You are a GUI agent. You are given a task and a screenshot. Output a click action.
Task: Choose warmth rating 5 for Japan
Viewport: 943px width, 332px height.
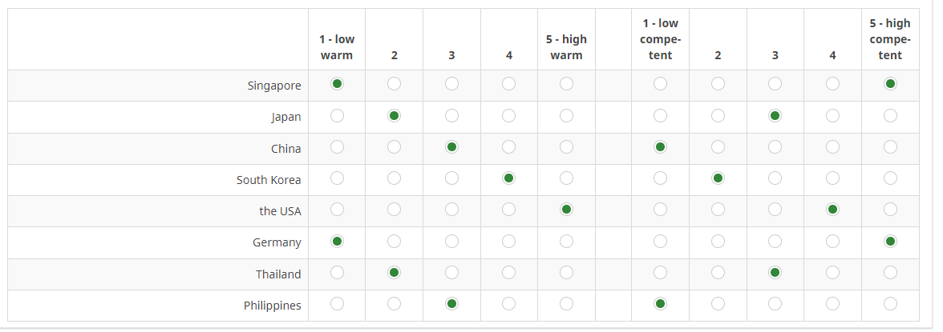566,115
